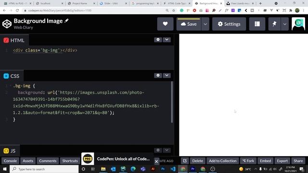This screenshot has width=308, height=173.
Task: Expand the pin options dropdown arrow
Action: (x=284, y=24)
